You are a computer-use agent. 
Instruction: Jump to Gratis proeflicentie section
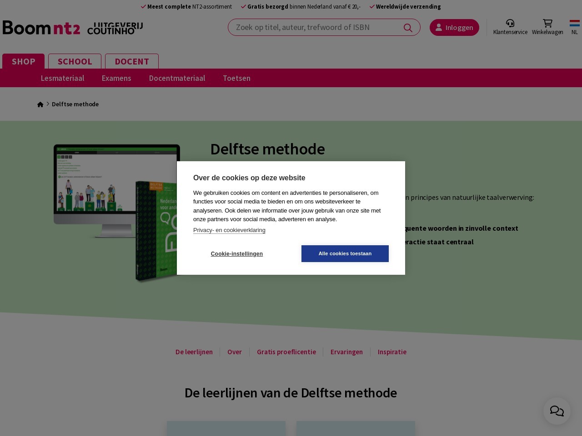click(x=286, y=352)
